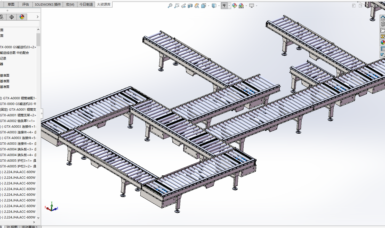Open the View Orientation dropdown arrow
385x228 pixels.
(x=208, y=6)
